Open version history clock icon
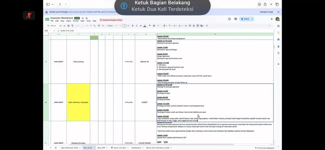Screen dimensions: 325x150 tap(229, 19)
